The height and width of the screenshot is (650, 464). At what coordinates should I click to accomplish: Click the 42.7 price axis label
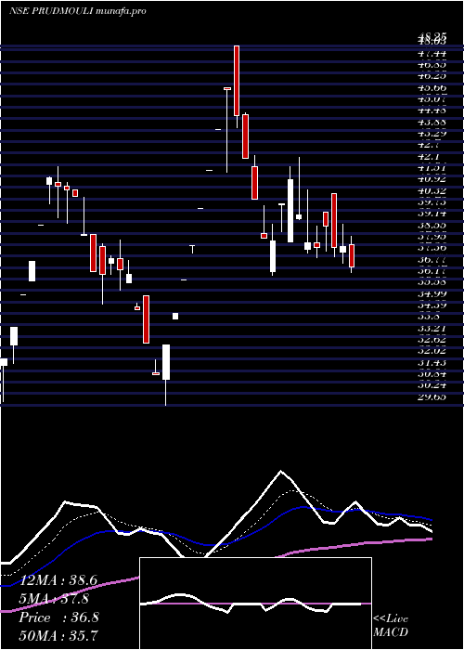click(x=429, y=145)
